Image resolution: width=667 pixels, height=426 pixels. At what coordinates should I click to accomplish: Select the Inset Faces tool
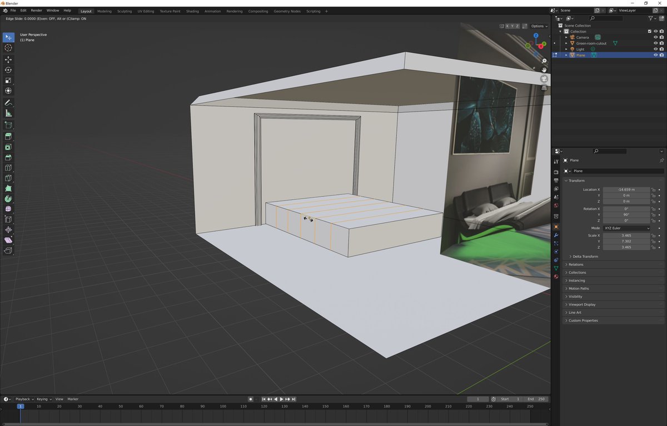click(8, 147)
